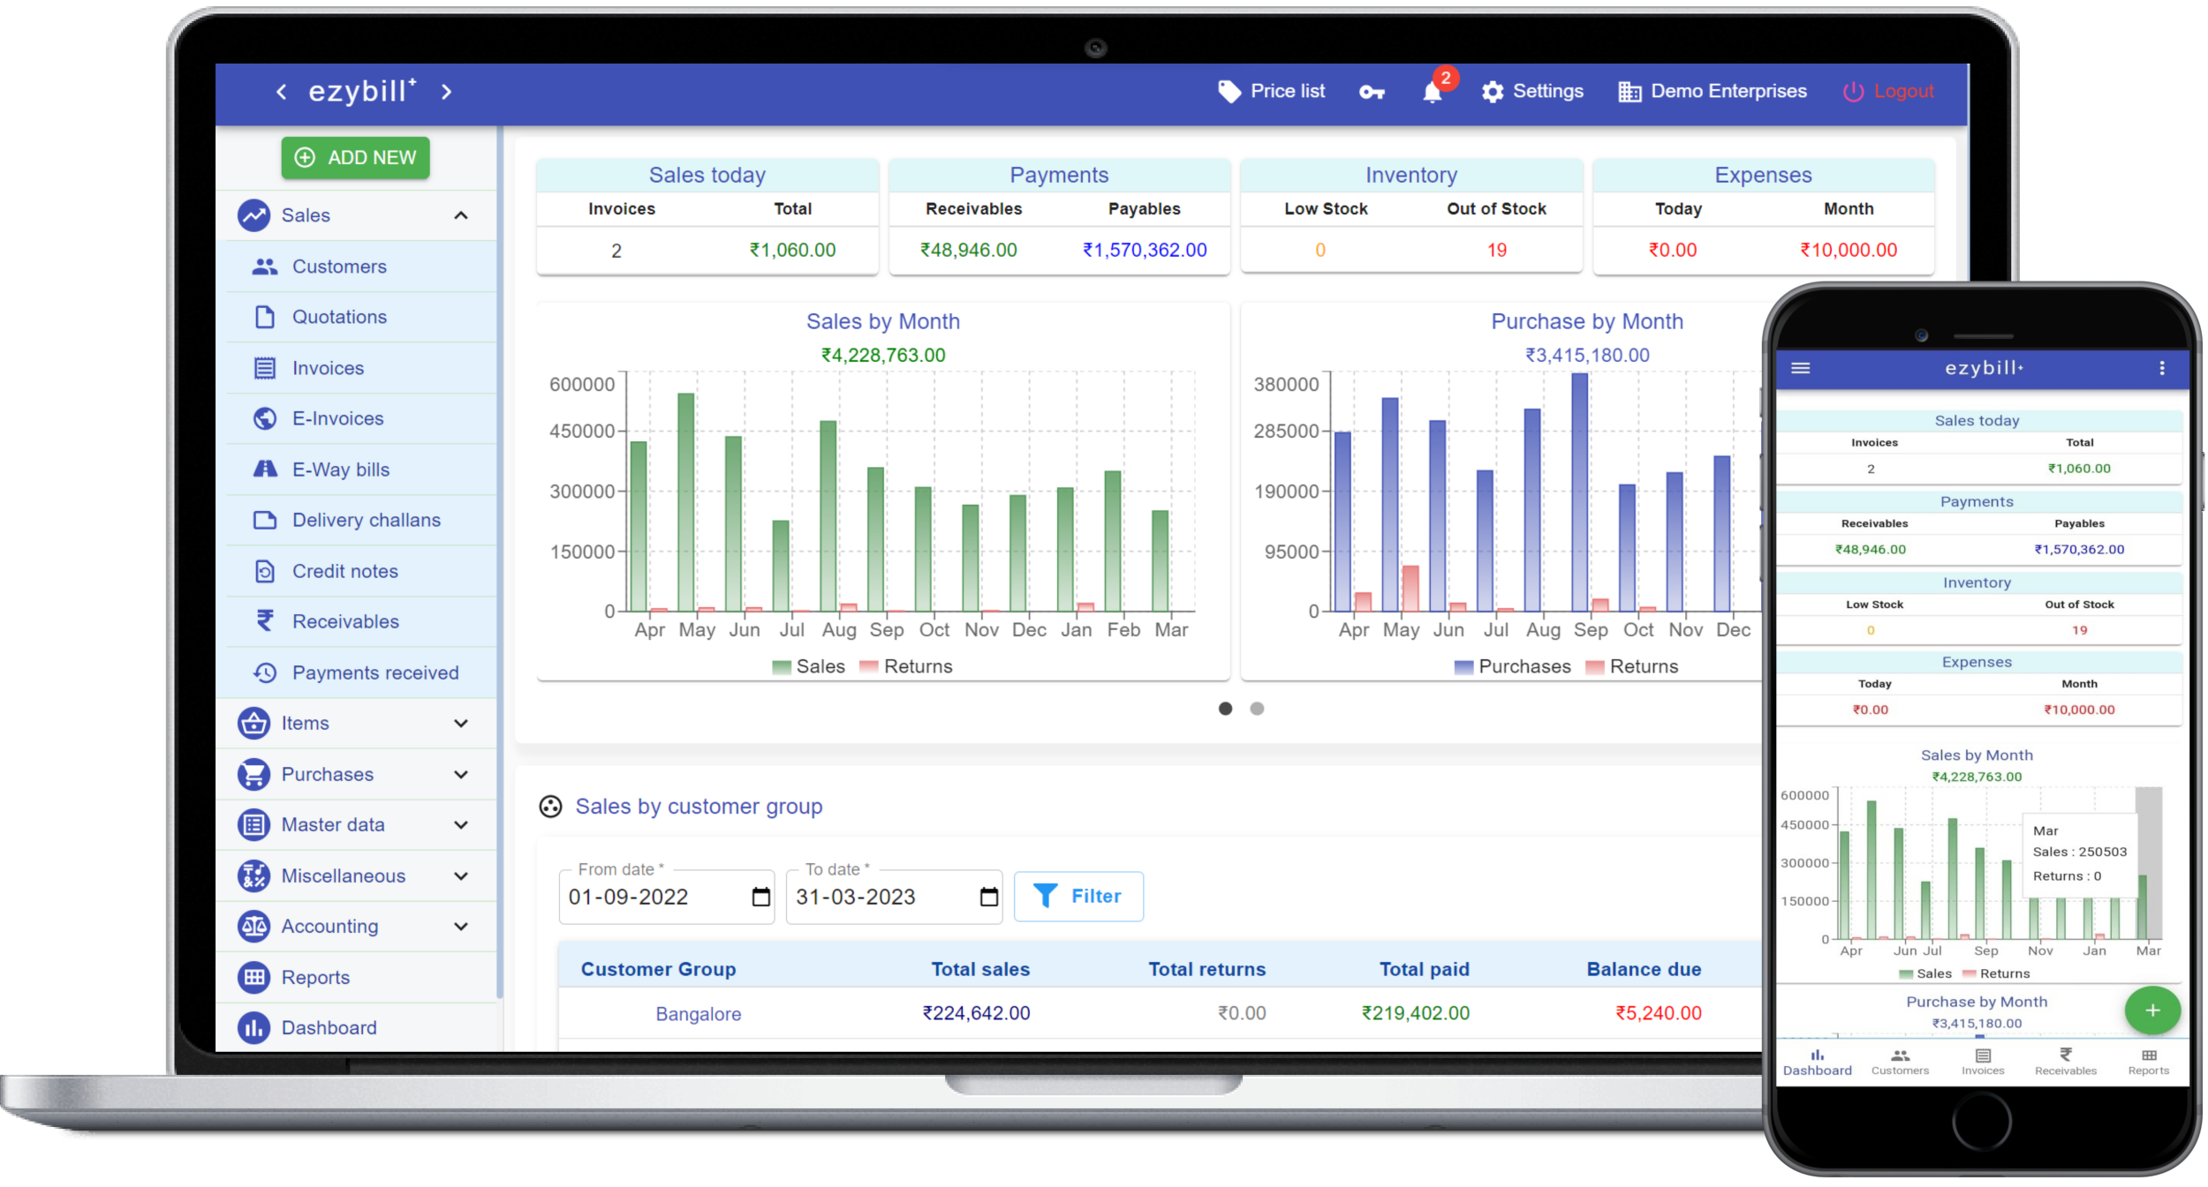
Task: View Credit notes
Action: pos(344,571)
